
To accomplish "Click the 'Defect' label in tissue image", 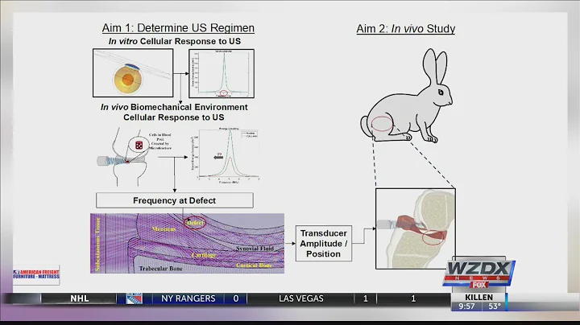I will point(195,223).
